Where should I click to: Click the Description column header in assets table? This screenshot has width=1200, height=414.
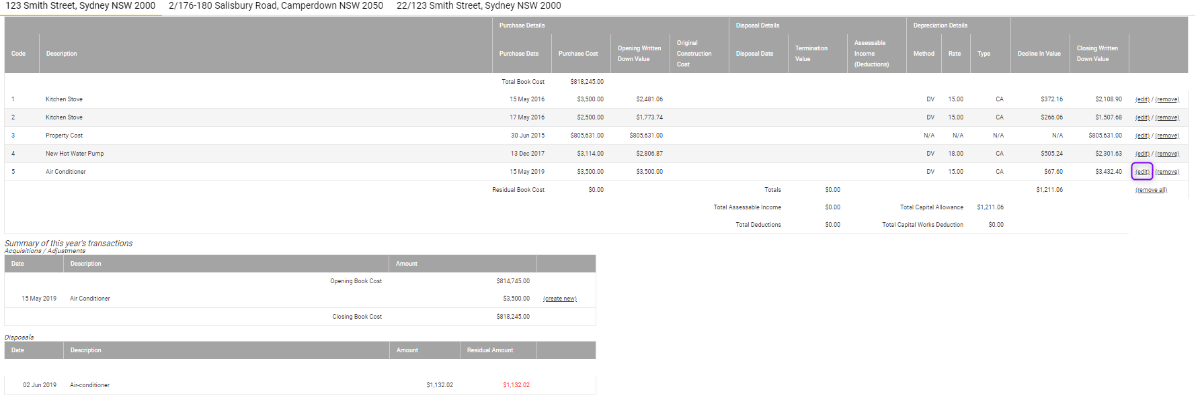tap(62, 54)
